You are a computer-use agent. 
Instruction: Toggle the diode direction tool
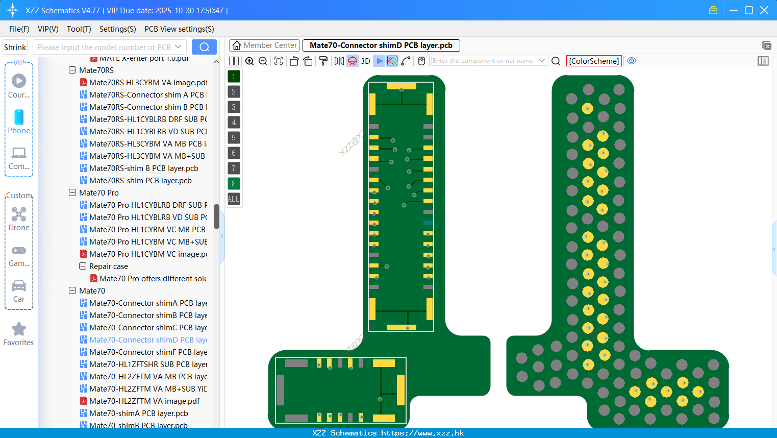pyautogui.click(x=379, y=61)
